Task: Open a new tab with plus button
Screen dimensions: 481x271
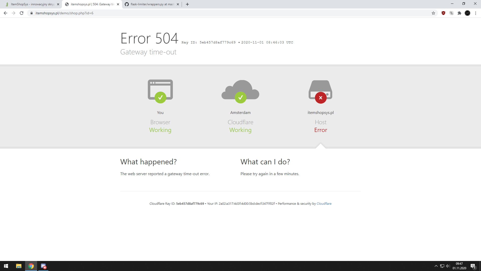Action: point(187,4)
